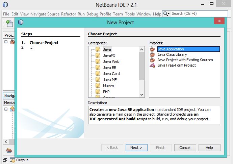Image resolution: width=233 pixels, height=164 pixels.
Task: Select the JavaFX category
Action: [x=109, y=55]
